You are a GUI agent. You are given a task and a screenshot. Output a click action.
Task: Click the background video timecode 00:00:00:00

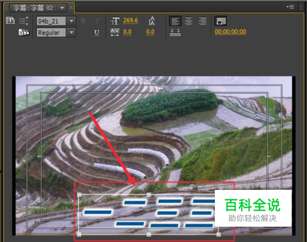tap(230, 32)
